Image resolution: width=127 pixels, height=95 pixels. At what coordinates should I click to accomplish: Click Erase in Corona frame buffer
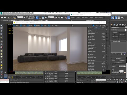point(44,25)
